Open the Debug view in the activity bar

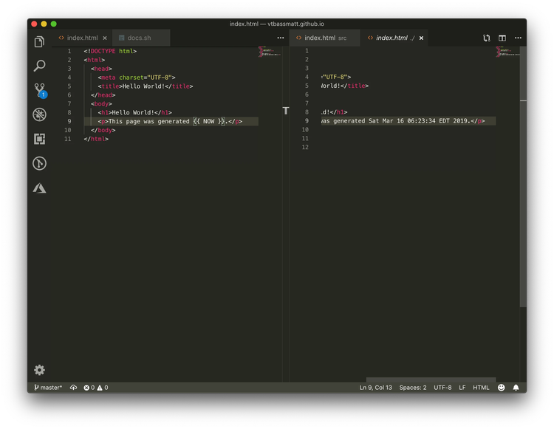click(x=40, y=114)
